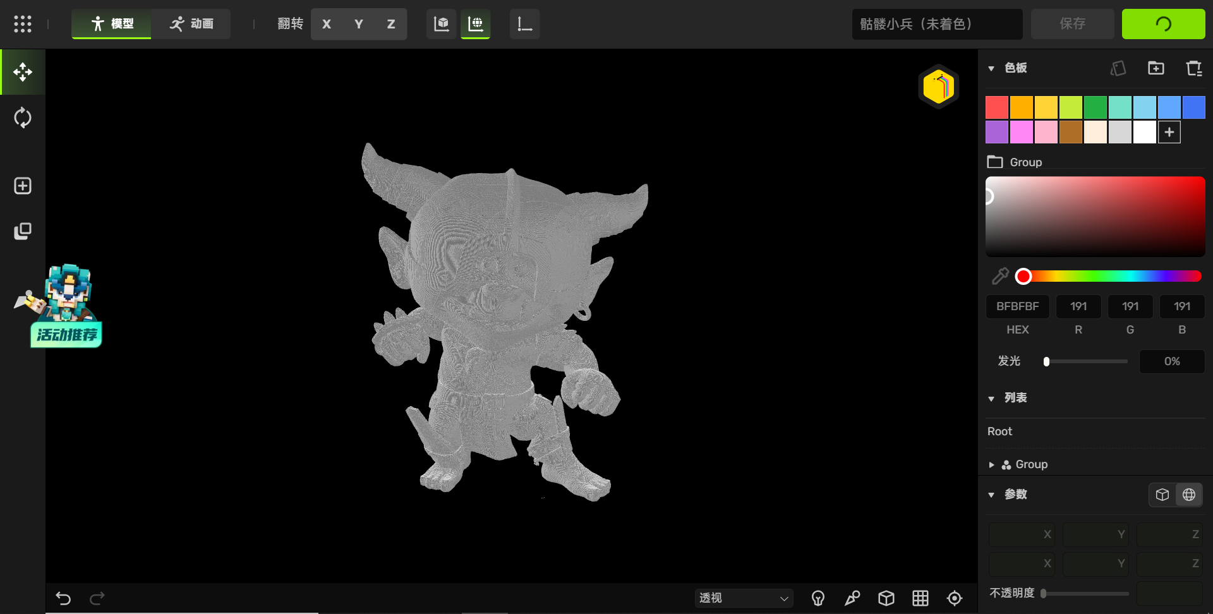Screen dimensions: 1213x614
Task: Click the saturation color picker area
Action: tap(1095, 217)
